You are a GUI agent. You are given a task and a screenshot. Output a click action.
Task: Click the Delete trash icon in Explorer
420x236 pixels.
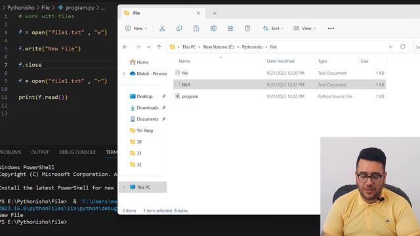point(247,28)
